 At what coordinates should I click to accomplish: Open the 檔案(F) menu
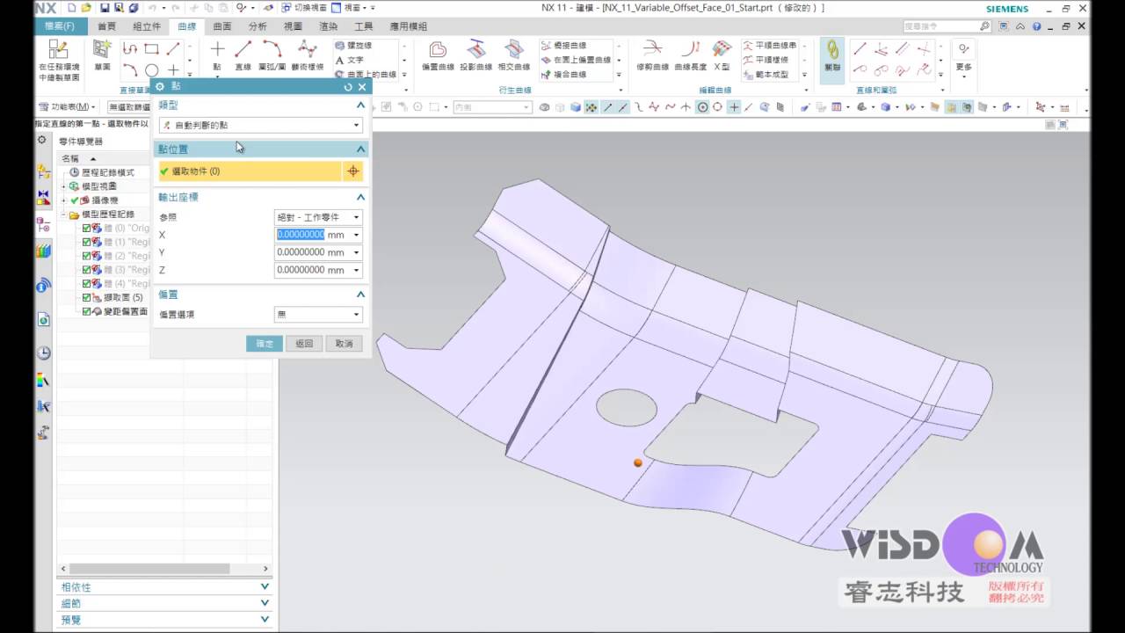61,26
